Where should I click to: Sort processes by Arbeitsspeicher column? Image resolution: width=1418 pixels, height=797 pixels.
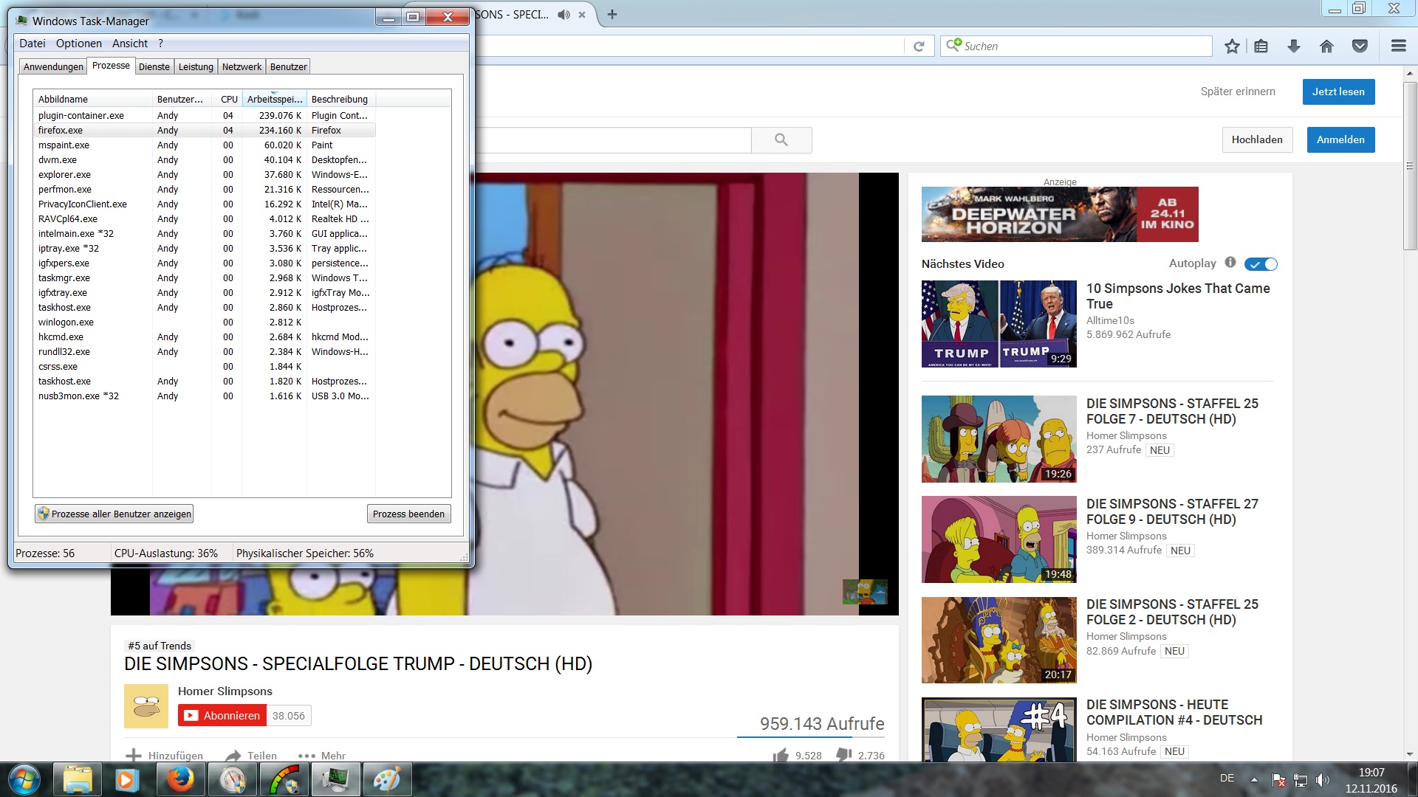[x=274, y=99]
